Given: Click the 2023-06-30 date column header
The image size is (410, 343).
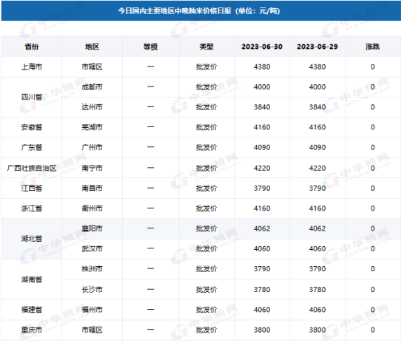Looking at the screenshot, I should 262,47.
